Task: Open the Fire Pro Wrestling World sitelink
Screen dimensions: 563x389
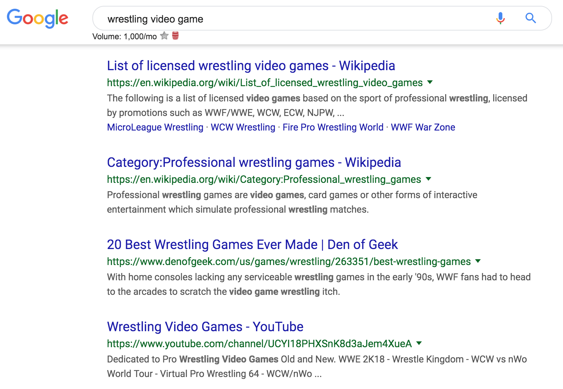Action: [x=333, y=127]
